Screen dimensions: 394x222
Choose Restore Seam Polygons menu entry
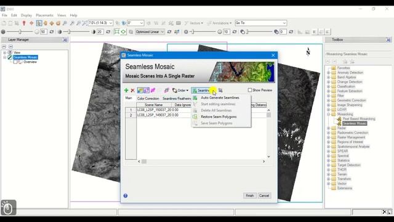[219, 117]
